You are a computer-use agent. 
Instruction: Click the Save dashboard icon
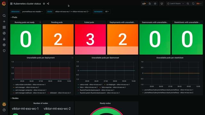150,4
